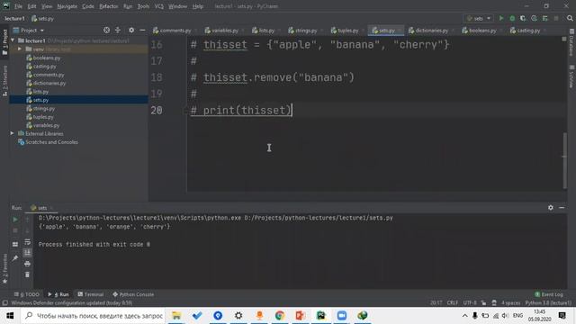Open the Code menu
Screen dimensions: 576x324
(88, 6)
